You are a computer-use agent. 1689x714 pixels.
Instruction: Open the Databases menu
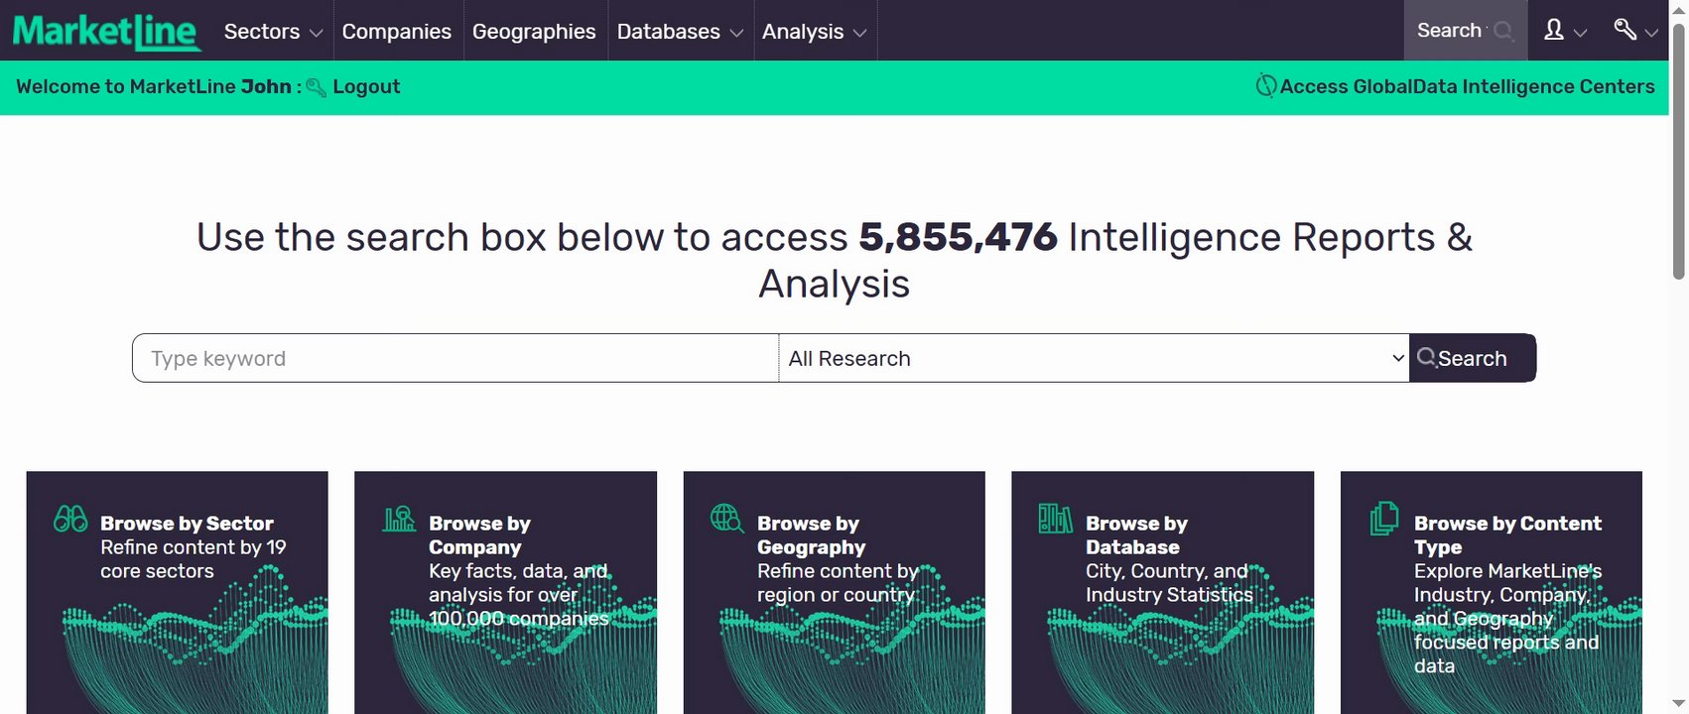coord(669,32)
